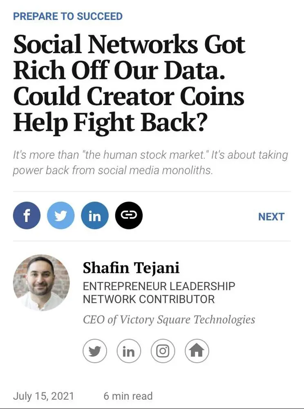Open Shafin Tejani's Instagram profile
This screenshot has height=409, width=304.
pyautogui.click(x=163, y=351)
